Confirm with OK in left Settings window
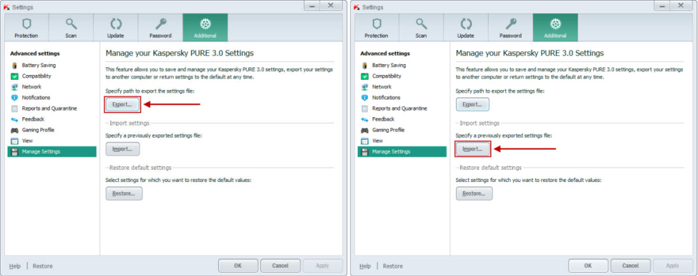The image size is (698, 276). 238,266
